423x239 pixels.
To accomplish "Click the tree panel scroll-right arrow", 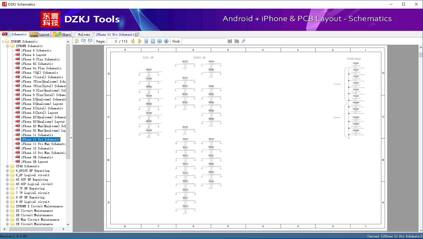I will (x=63, y=229).
